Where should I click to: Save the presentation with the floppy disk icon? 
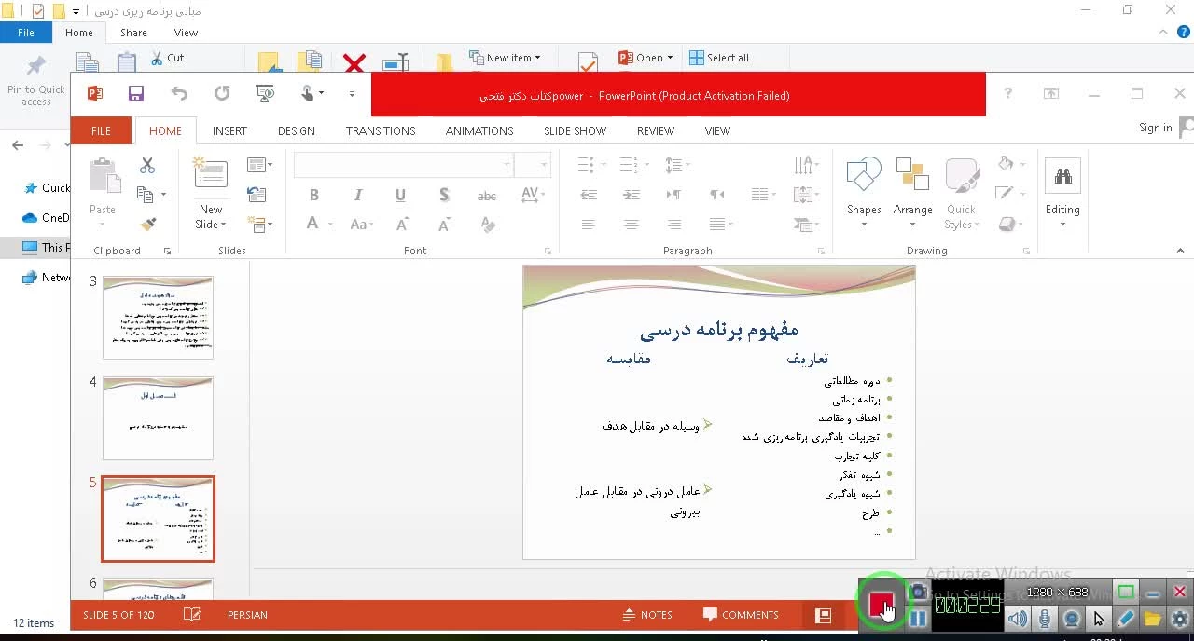[x=136, y=93]
